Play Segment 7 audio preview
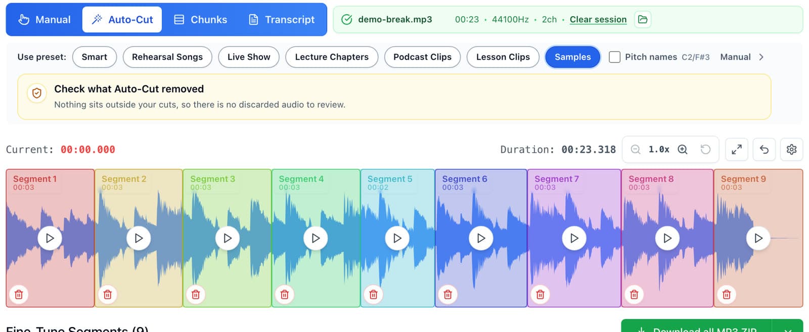Viewport: 809px width, 332px height. pyautogui.click(x=574, y=238)
